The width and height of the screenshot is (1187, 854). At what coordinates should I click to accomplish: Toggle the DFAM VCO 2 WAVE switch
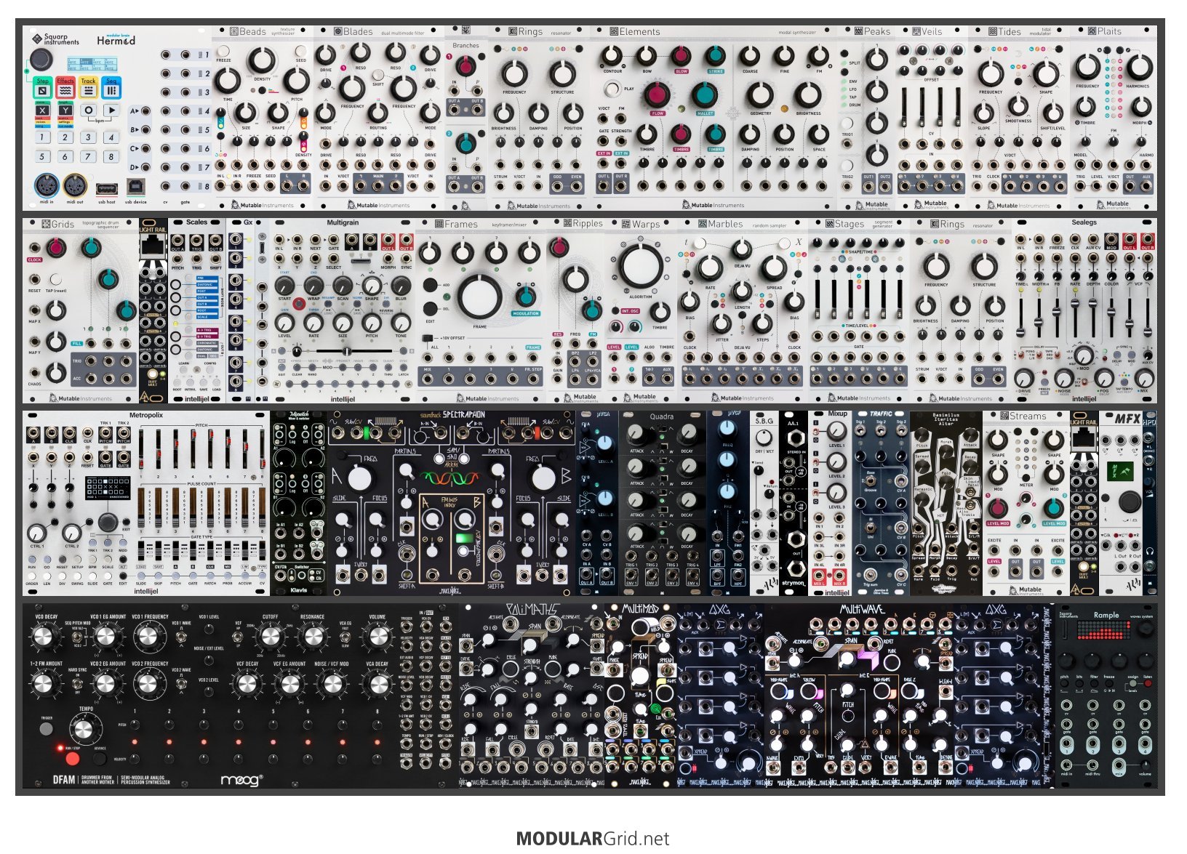click(181, 683)
